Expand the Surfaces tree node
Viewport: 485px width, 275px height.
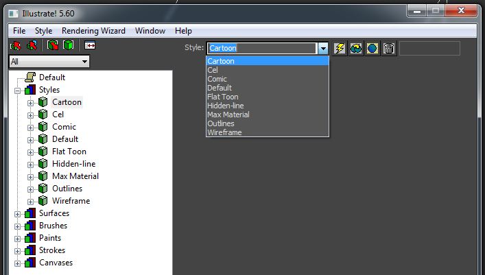[x=18, y=215]
